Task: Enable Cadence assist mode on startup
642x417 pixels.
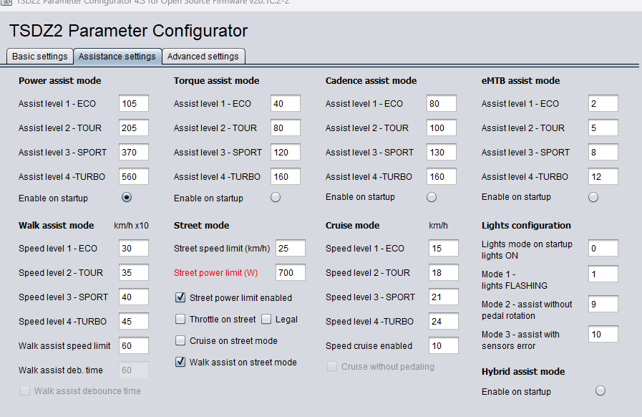Action: [x=432, y=197]
